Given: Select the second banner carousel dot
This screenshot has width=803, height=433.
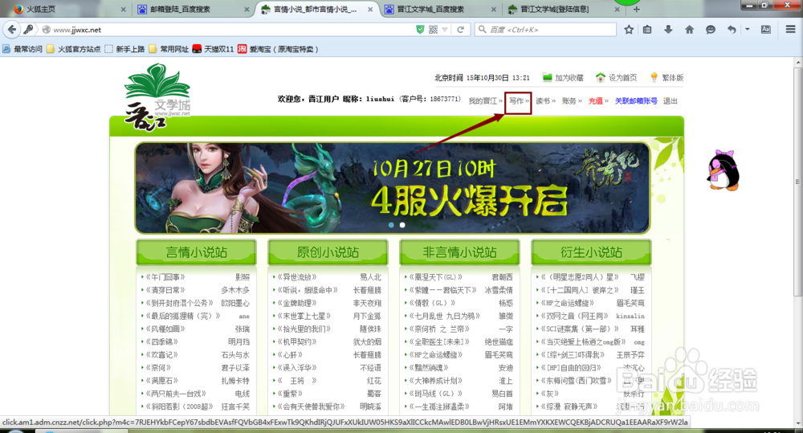Looking at the screenshot, I should click(x=402, y=225).
